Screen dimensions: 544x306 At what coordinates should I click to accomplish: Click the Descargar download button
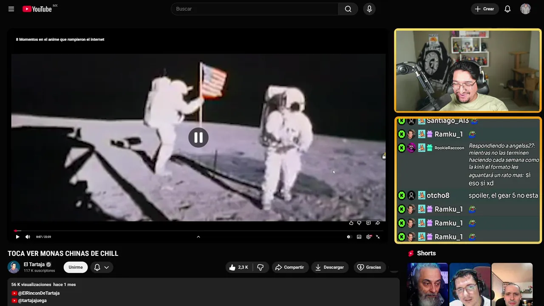click(x=329, y=267)
